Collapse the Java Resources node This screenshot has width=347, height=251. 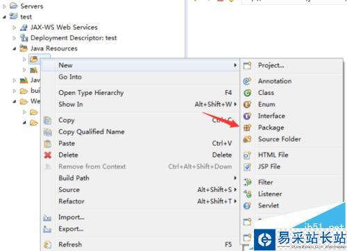coord(15,49)
